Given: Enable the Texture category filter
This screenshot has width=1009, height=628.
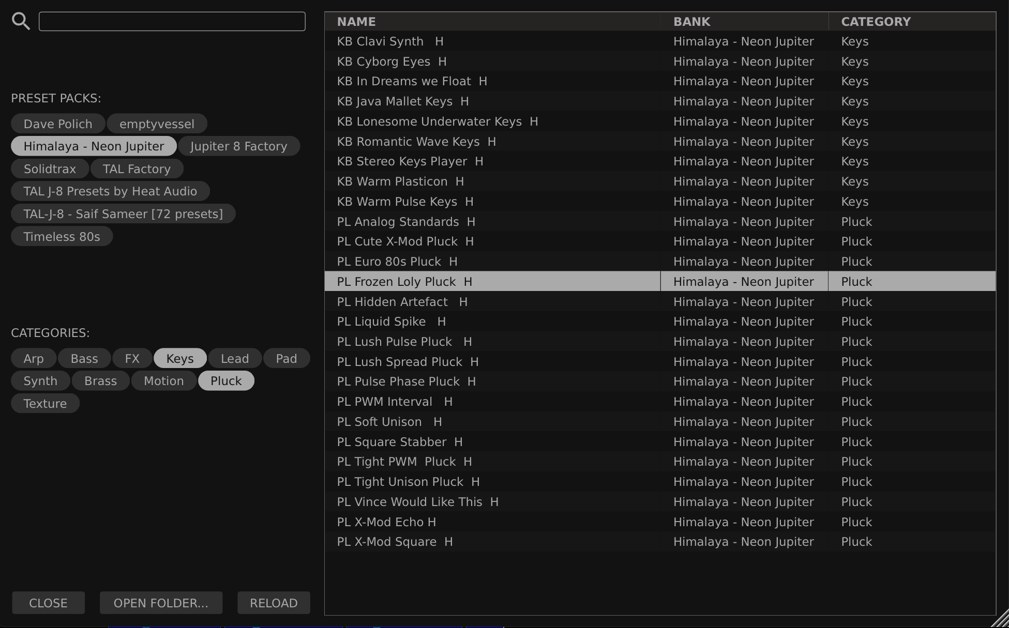Looking at the screenshot, I should (45, 403).
